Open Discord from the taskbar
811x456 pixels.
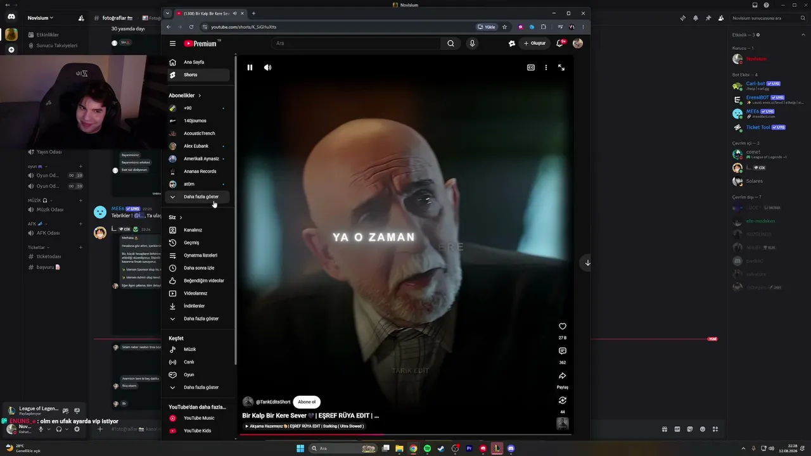[511, 448]
